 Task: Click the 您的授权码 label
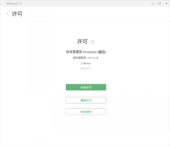pyautogui.click(x=79, y=58)
